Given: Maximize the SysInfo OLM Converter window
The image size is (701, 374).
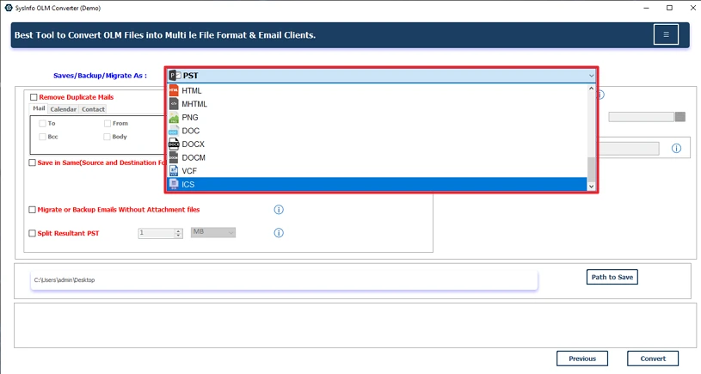Looking at the screenshot, I should click(669, 8).
